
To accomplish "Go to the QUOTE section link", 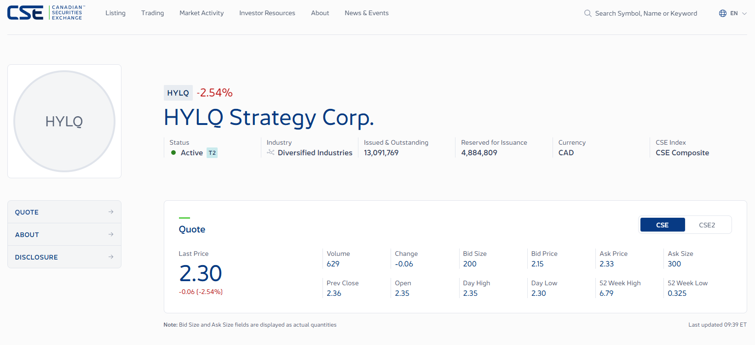I will (64, 212).
